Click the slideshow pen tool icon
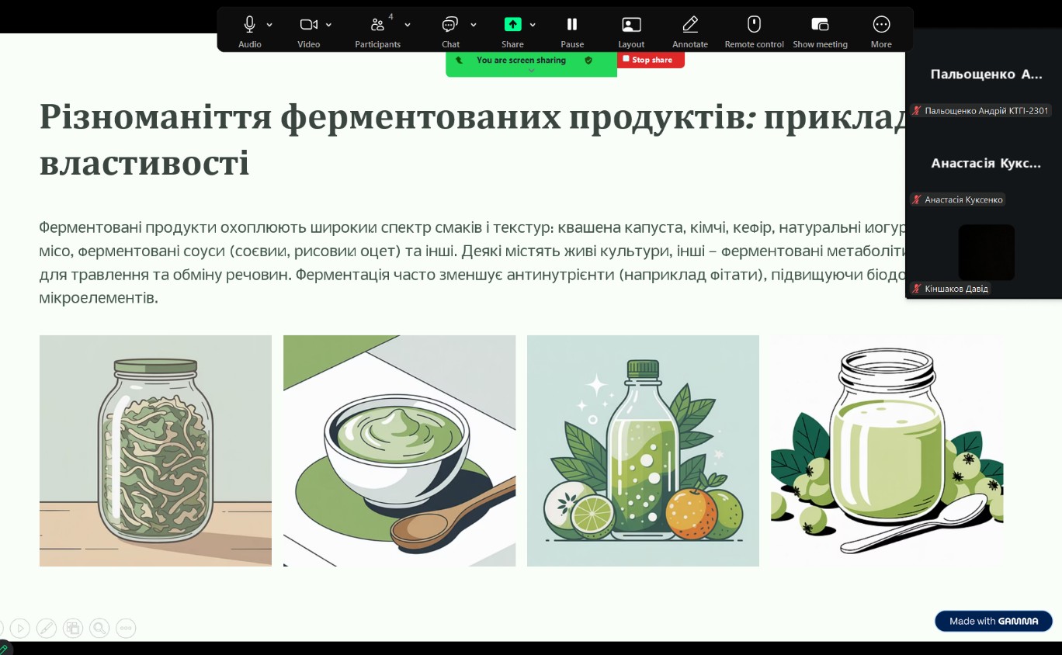Screen dimensions: 1062x655 point(47,628)
